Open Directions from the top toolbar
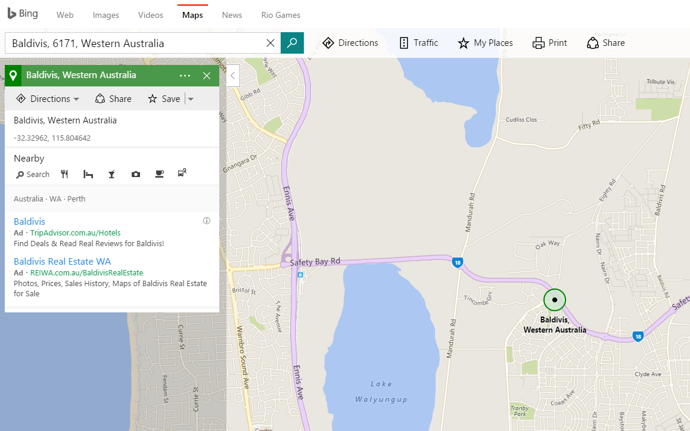This screenshot has height=431, width=690. click(350, 43)
